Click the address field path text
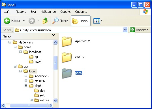 coord(36,30)
